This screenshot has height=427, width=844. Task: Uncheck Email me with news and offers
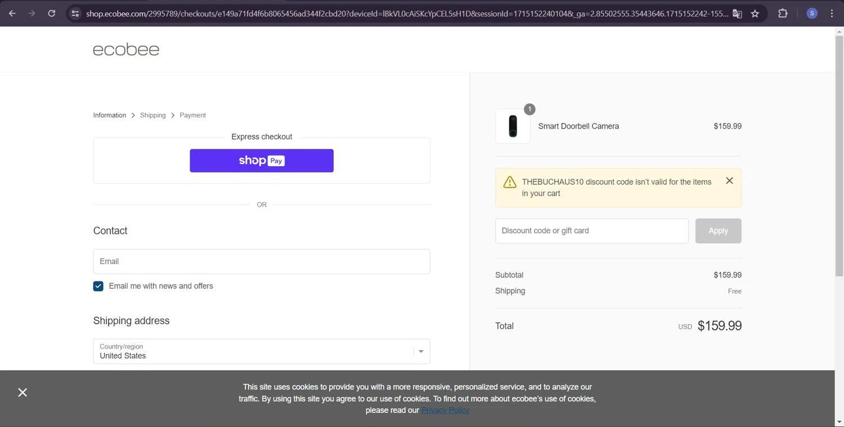pyautogui.click(x=98, y=286)
